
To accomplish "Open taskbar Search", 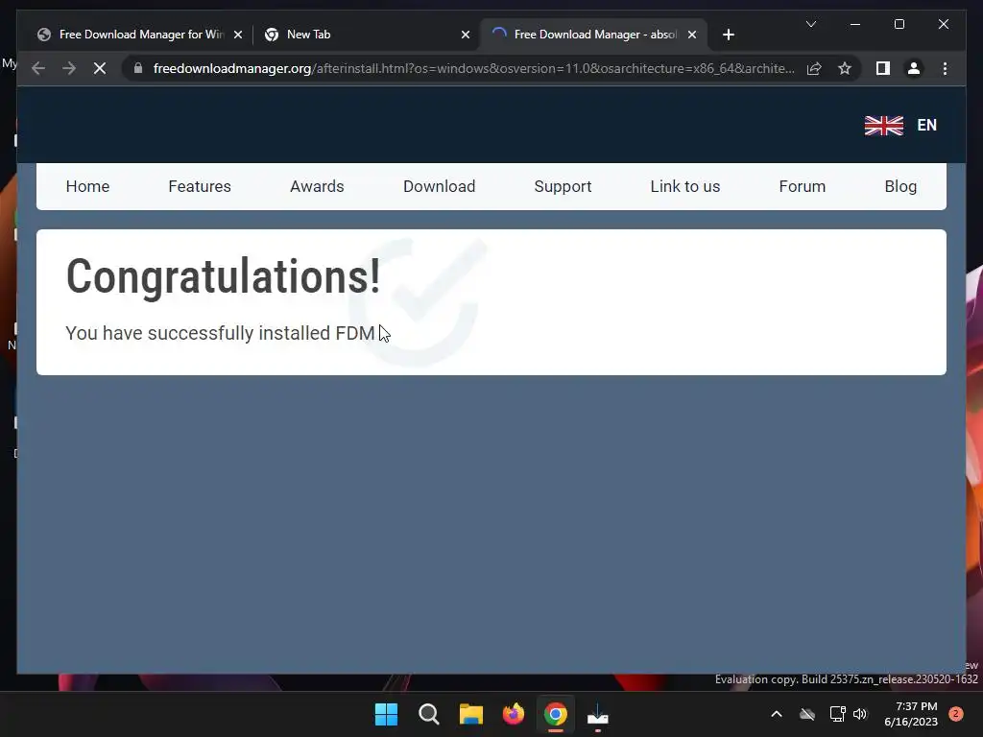I will coord(429,714).
